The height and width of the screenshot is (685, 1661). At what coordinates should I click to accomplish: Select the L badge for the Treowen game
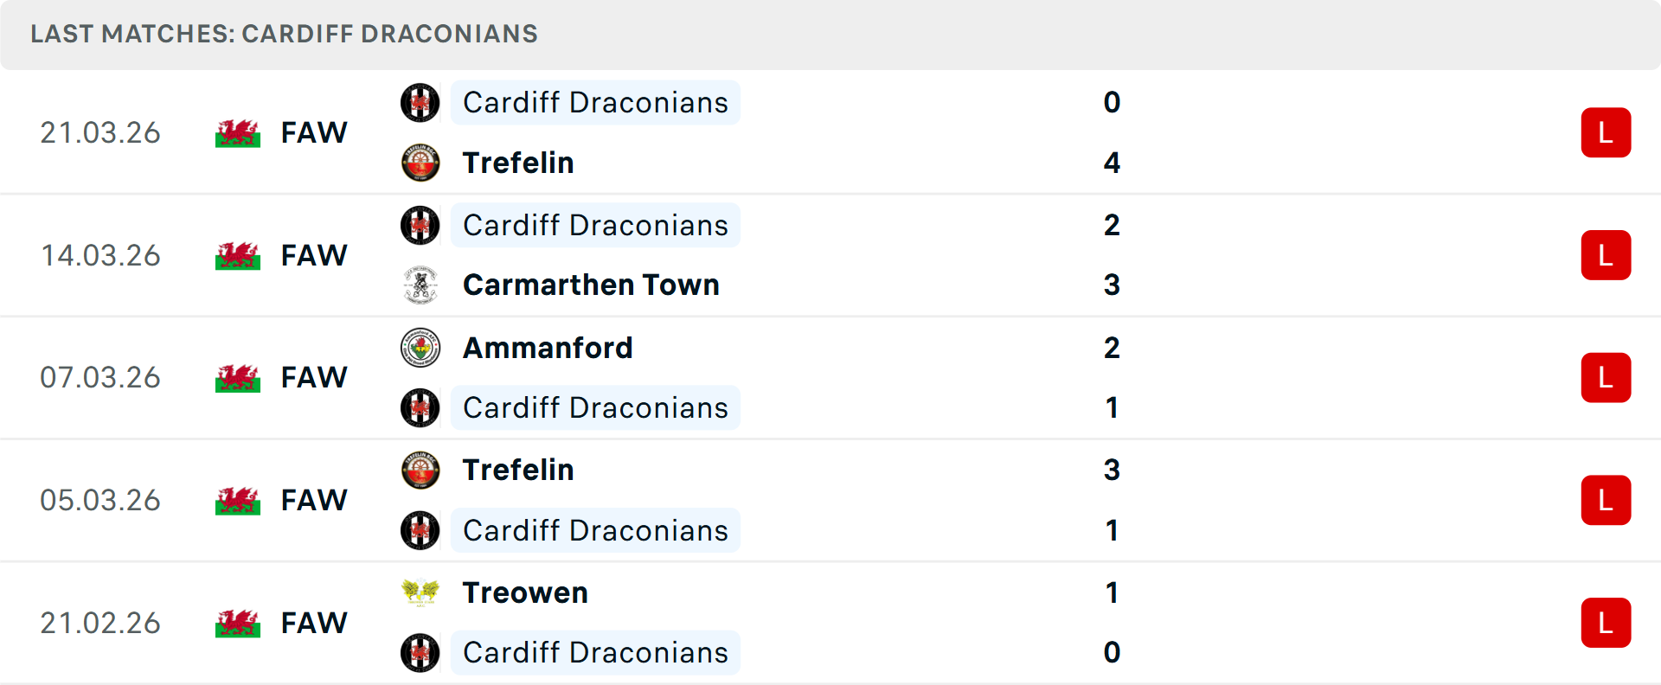1606,623
